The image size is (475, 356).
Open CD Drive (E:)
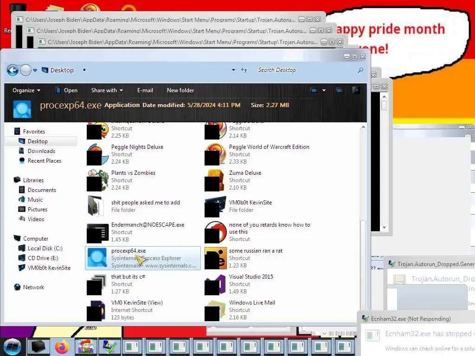[39, 258]
